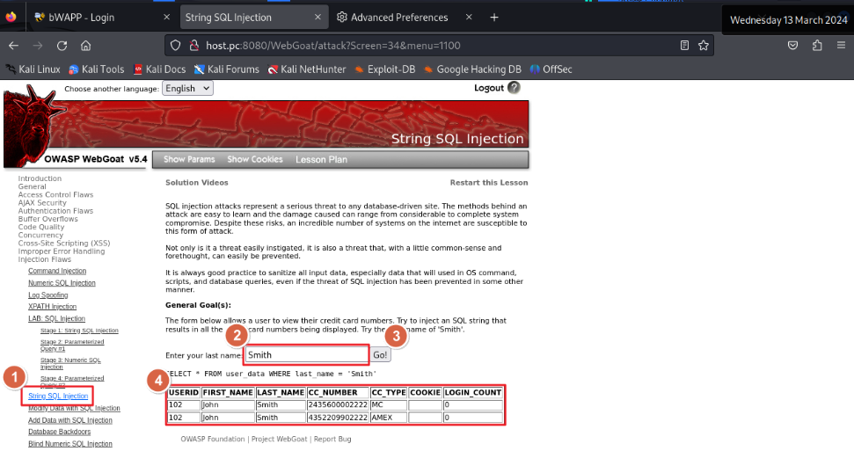Viewport: 854px width, 451px height.
Task: Click Restart this Lesson
Action: click(x=488, y=183)
